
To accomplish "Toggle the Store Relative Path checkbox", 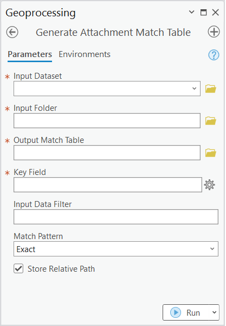I will pyautogui.click(x=18, y=268).
